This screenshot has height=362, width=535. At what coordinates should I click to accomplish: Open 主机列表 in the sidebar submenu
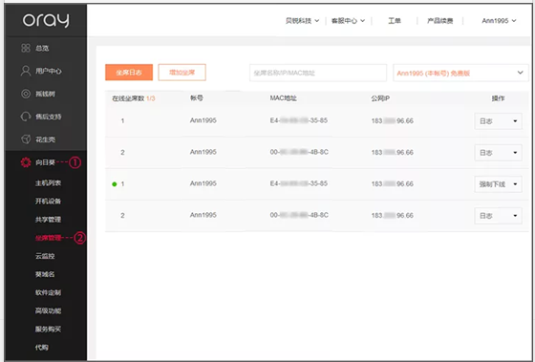[48, 183]
